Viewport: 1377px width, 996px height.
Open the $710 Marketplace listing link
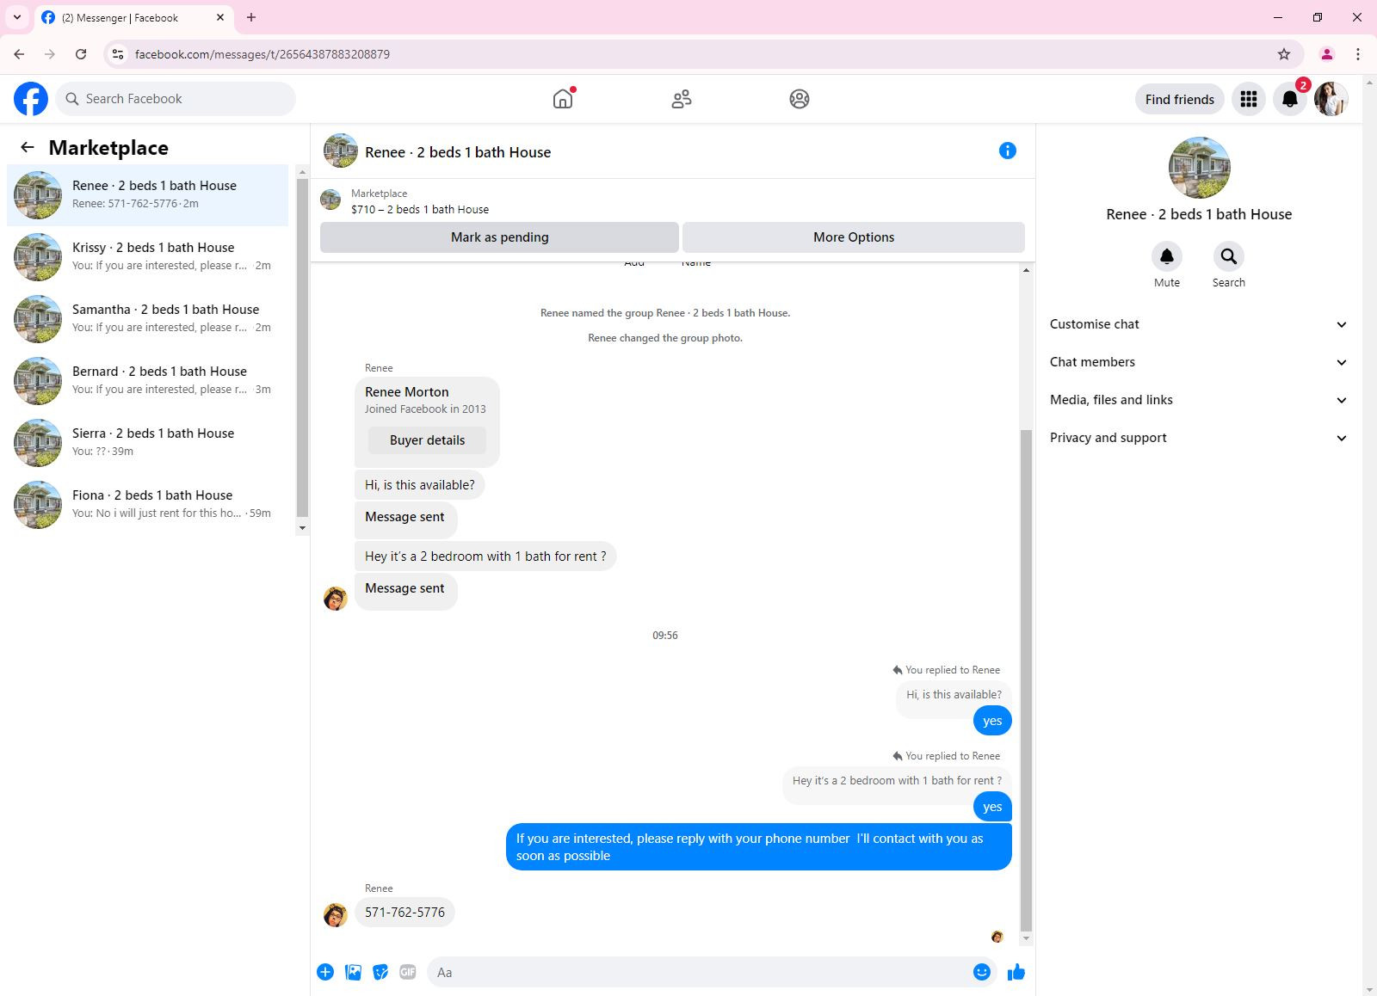pyautogui.click(x=420, y=209)
